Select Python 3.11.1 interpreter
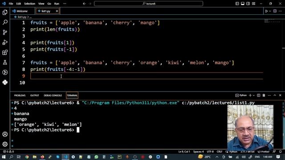The height and width of the screenshot is (160, 285). 248,152
